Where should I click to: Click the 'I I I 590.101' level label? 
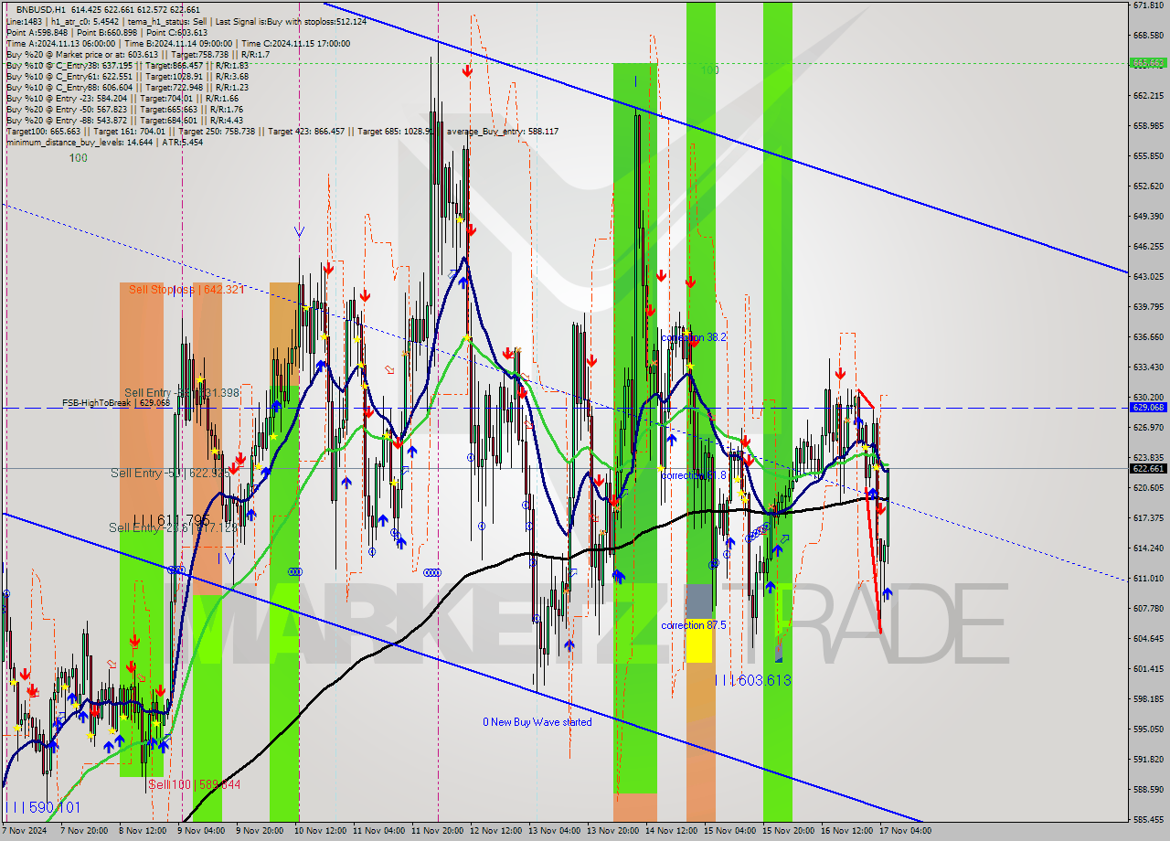click(44, 807)
